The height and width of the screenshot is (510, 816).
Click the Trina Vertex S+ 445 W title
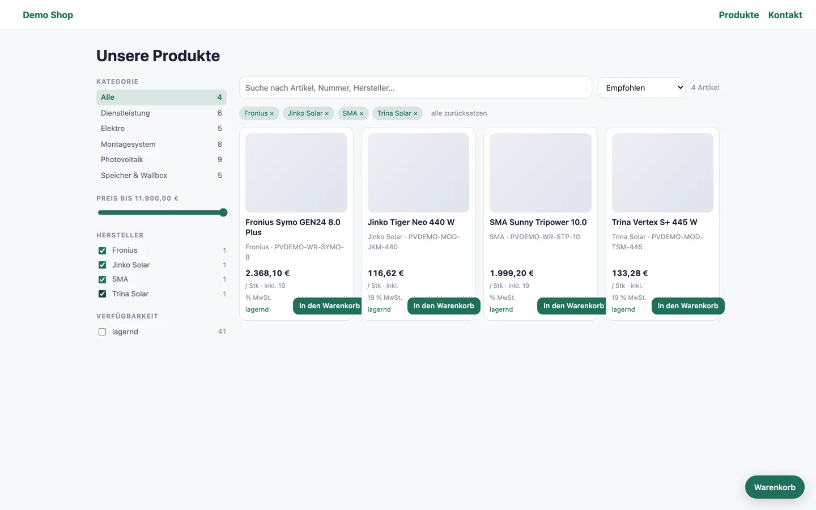pos(654,222)
